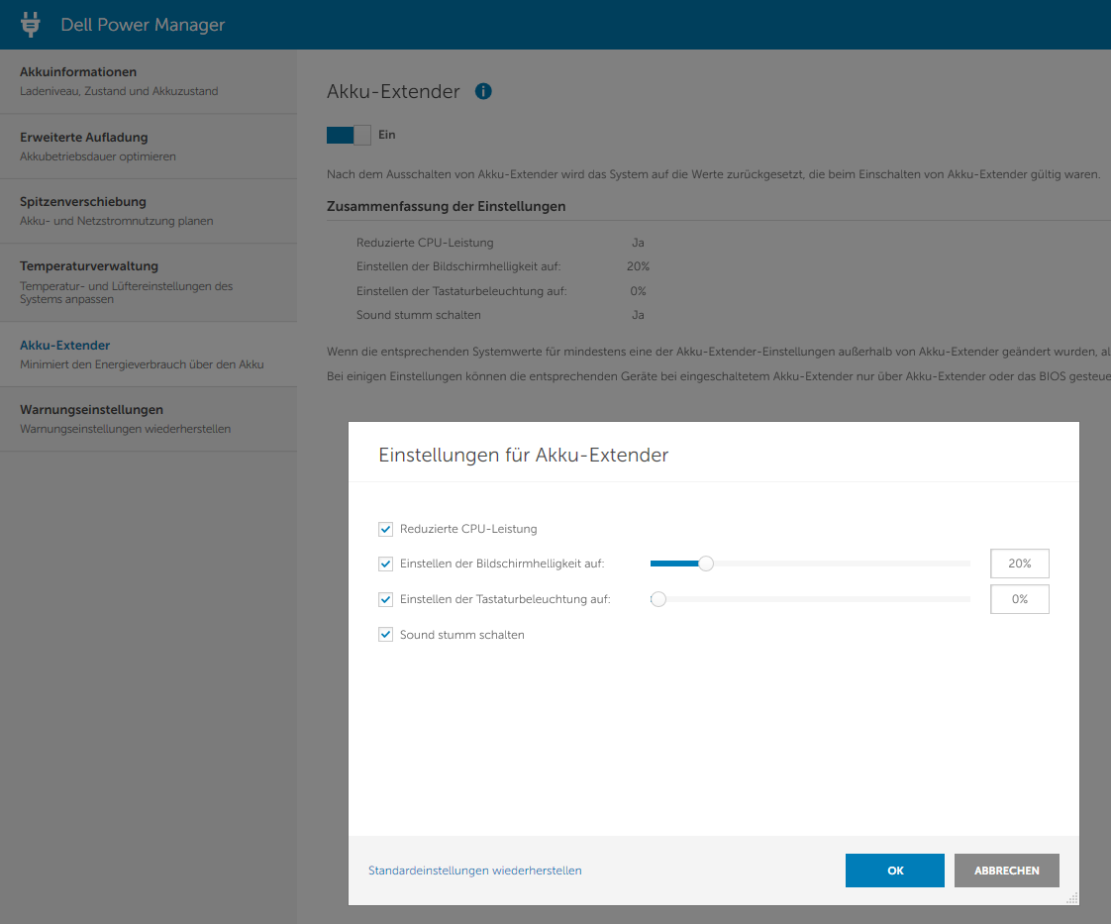The image size is (1111, 924).
Task: Disable Sound stumm schalten checkbox
Action: (386, 635)
